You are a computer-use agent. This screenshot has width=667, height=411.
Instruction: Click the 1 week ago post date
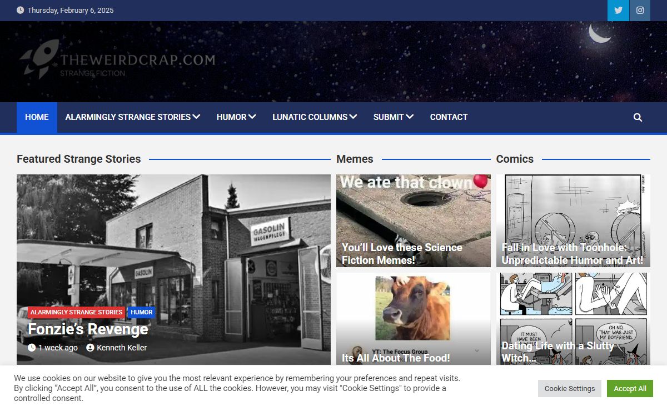coord(58,348)
